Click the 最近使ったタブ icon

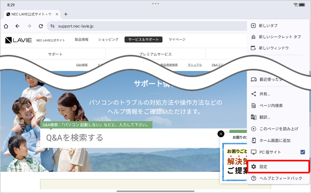pyautogui.click(x=253, y=79)
